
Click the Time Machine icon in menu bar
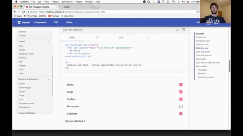[174, 2]
